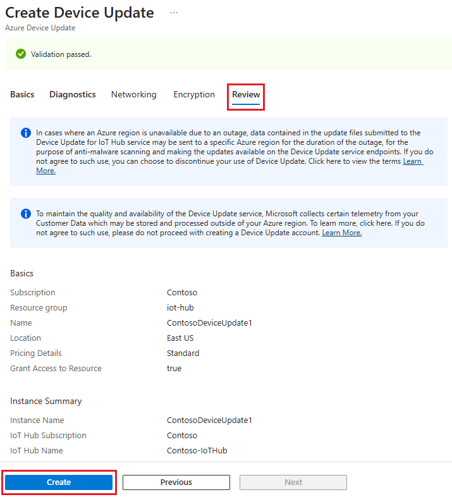Click the blue Create button
Screen dimensions: 452x497
coord(59,482)
